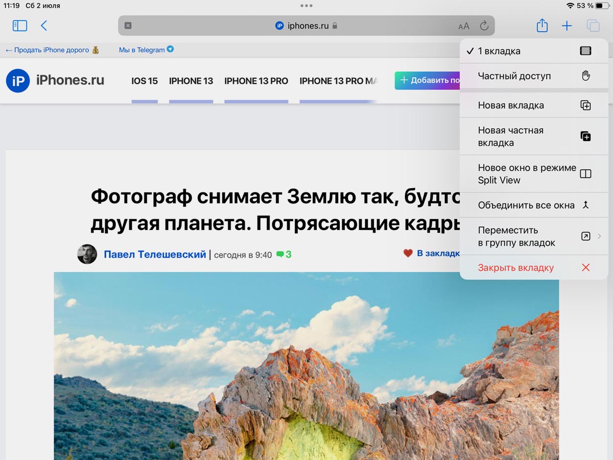Viewport: 613px width, 460px height.
Task: Choose Закрыть вкладку
Action: tap(534, 267)
